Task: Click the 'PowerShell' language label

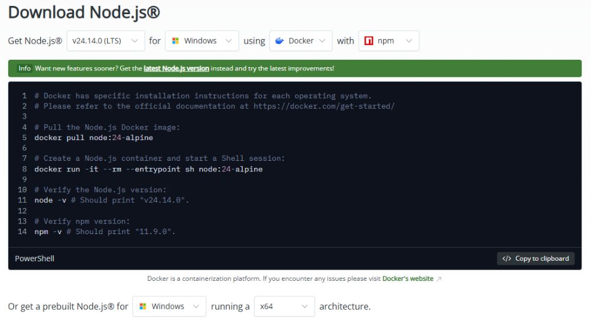Action: point(35,258)
